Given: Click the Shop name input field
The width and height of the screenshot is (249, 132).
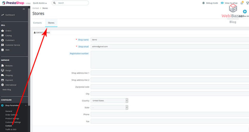Looking at the screenshot, I should click(x=170, y=40).
